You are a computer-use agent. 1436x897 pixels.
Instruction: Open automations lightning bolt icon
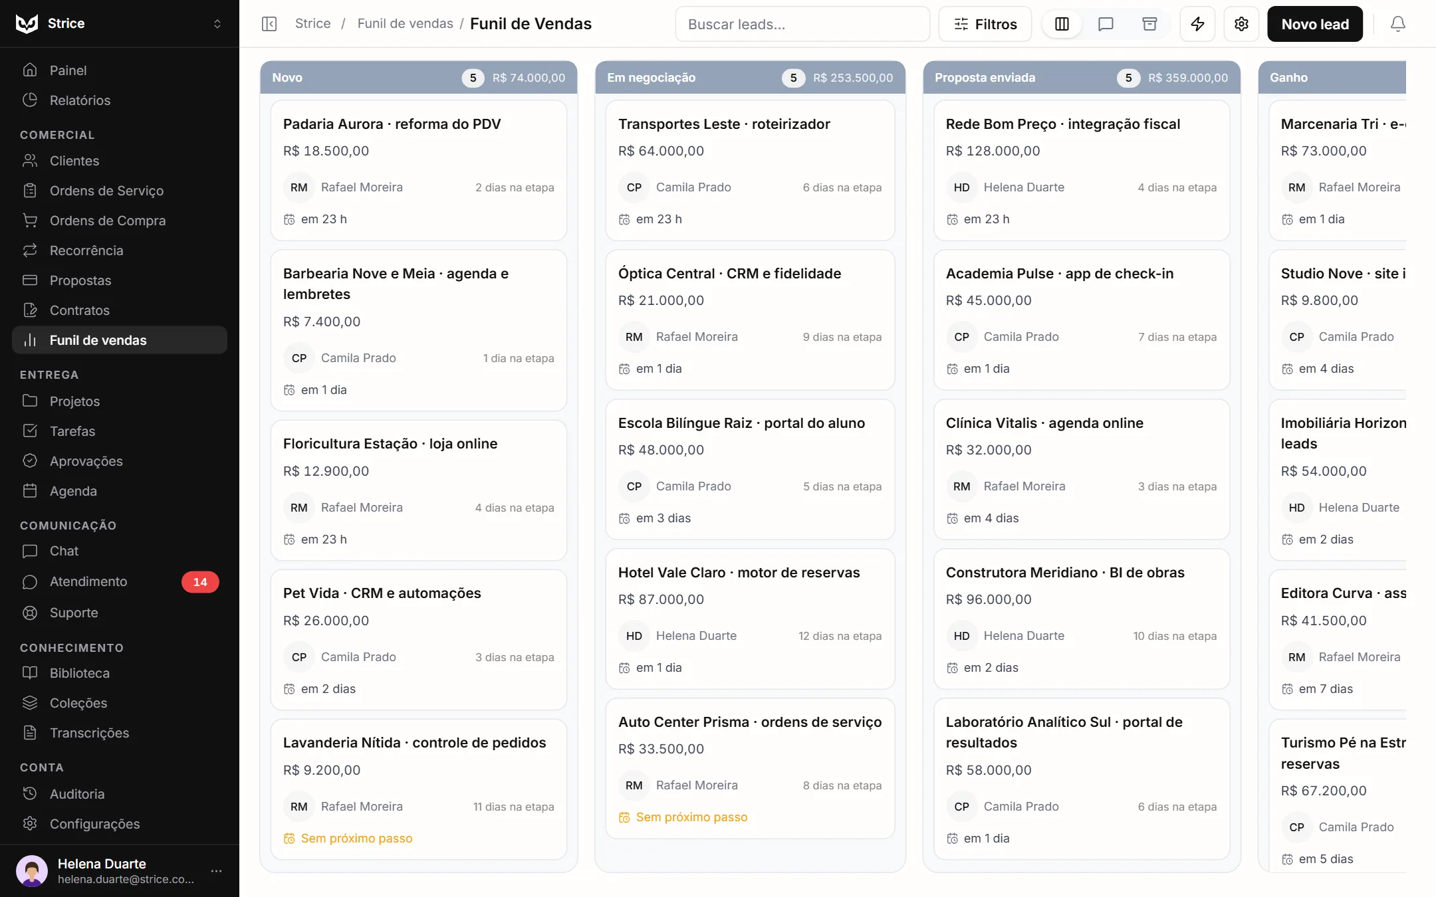(x=1197, y=24)
